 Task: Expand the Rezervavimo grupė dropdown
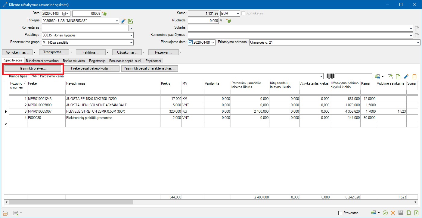131,42
